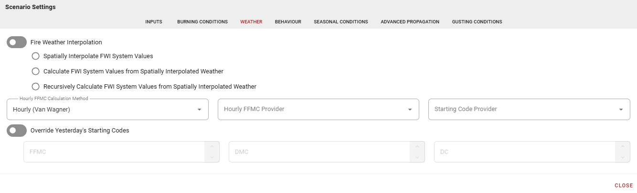637x193 pixels.
Task: Increment the DC value with up arrow
Action: click(623, 147)
